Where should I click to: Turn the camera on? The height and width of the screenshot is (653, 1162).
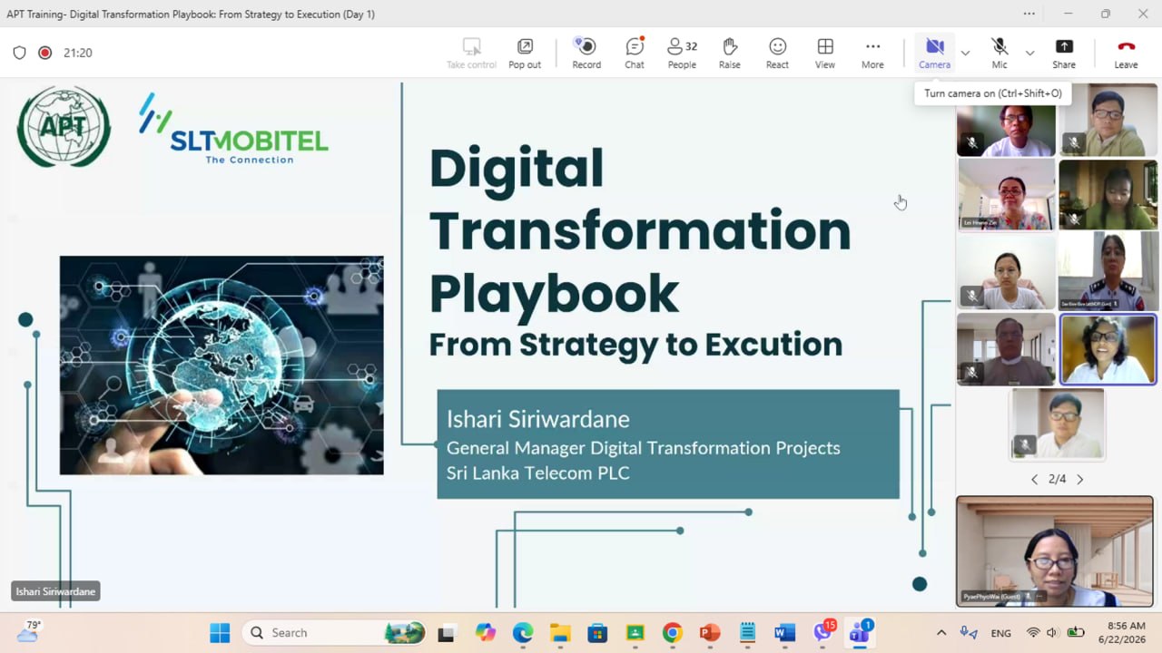coord(934,53)
